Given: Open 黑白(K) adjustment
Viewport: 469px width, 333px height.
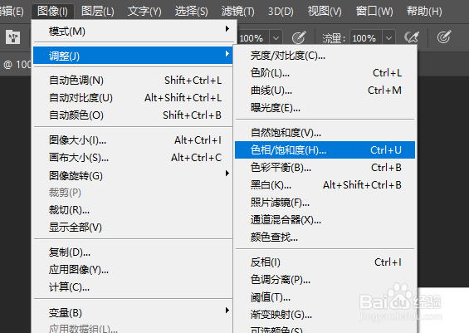Looking at the screenshot, I should click(325, 185).
